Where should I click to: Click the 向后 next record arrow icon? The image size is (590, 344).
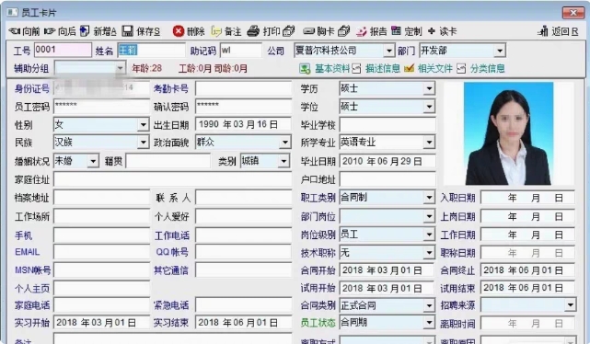pyautogui.click(x=50, y=31)
